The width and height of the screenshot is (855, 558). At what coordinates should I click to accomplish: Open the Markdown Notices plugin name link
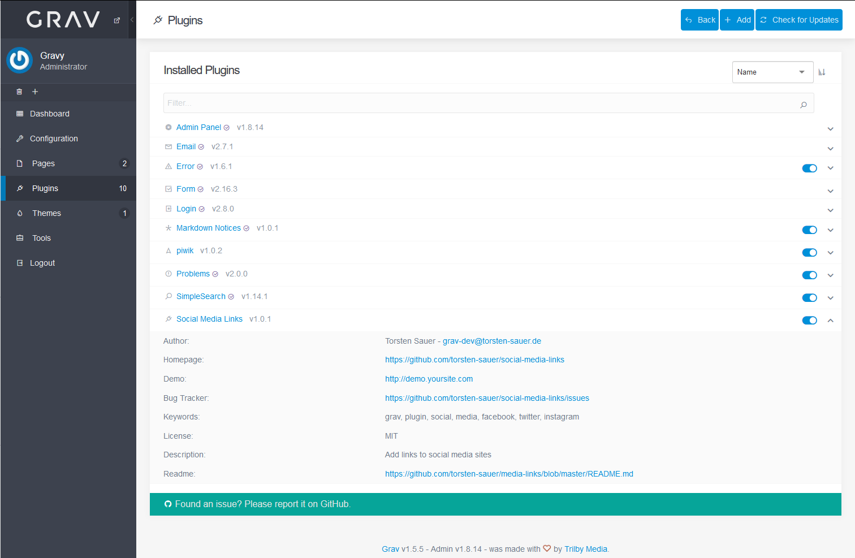coord(209,228)
